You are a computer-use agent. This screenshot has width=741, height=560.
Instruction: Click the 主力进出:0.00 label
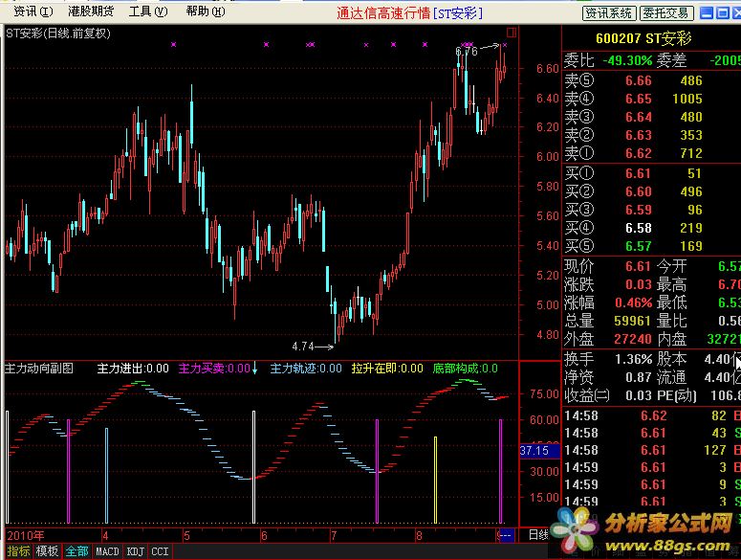click(133, 368)
